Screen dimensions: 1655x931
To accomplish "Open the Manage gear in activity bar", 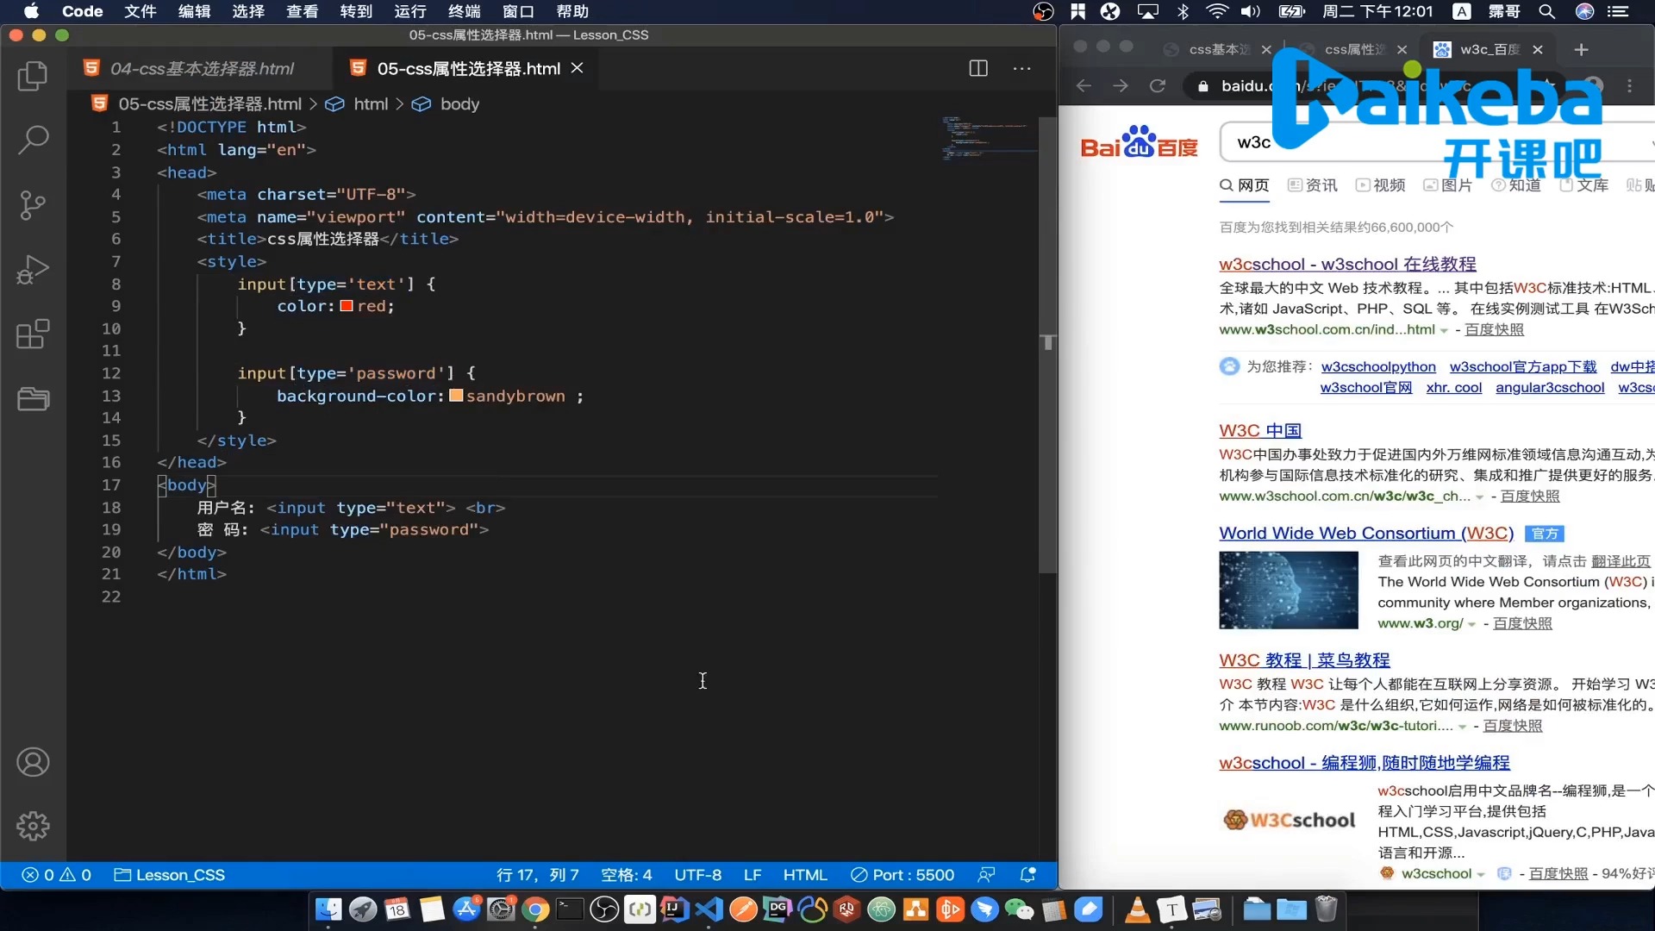I will point(33,826).
